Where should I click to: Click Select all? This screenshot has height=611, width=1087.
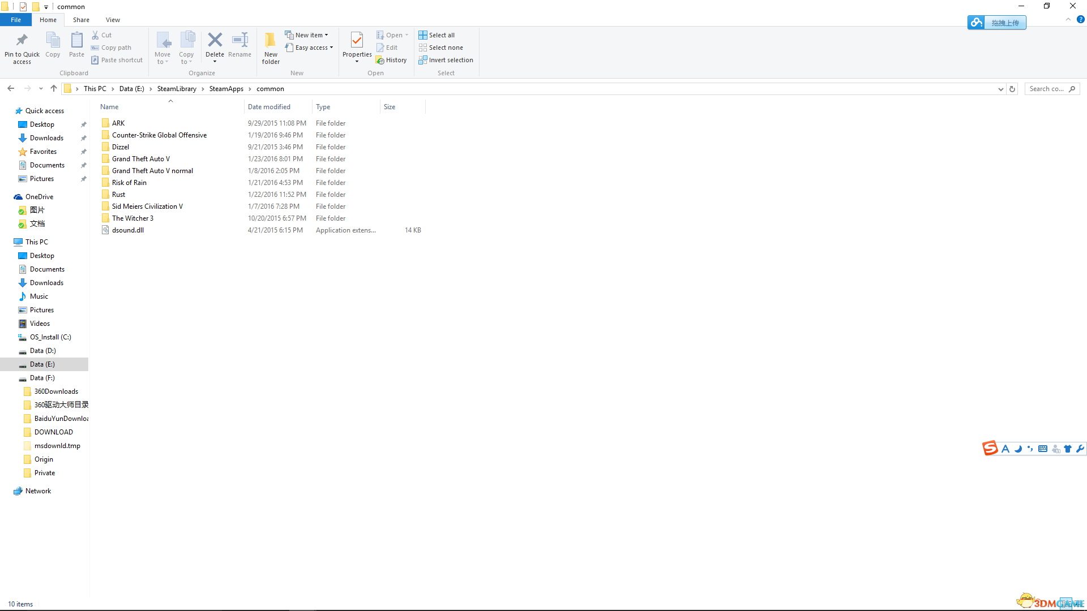pos(436,35)
